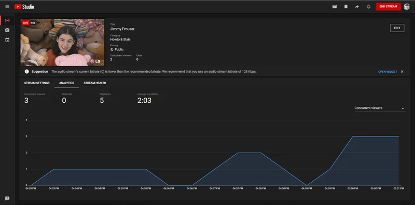415x205 pixels.
Task: Open the account avatar menu
Action: click(407, 7)
